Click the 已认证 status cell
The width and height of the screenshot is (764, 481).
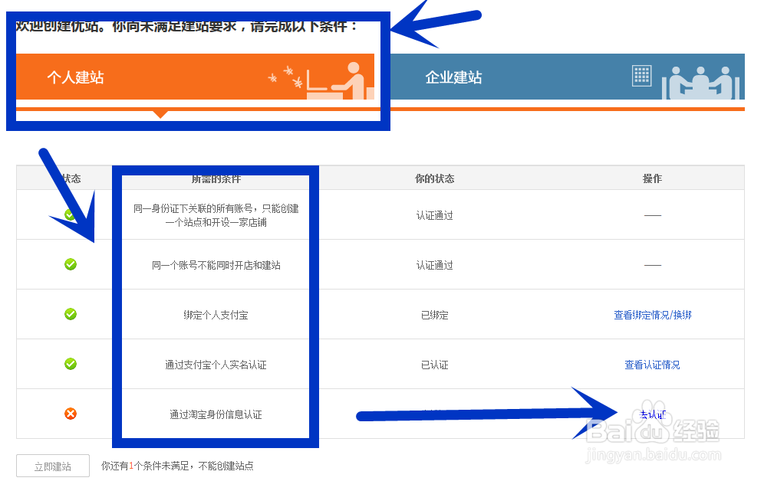click(x=435, y=365)
